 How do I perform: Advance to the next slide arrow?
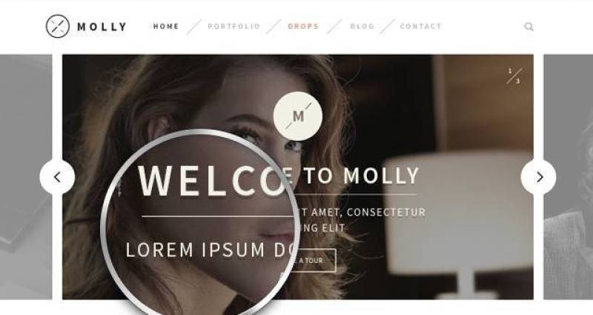pyautogui.click(x=539, y=177)
